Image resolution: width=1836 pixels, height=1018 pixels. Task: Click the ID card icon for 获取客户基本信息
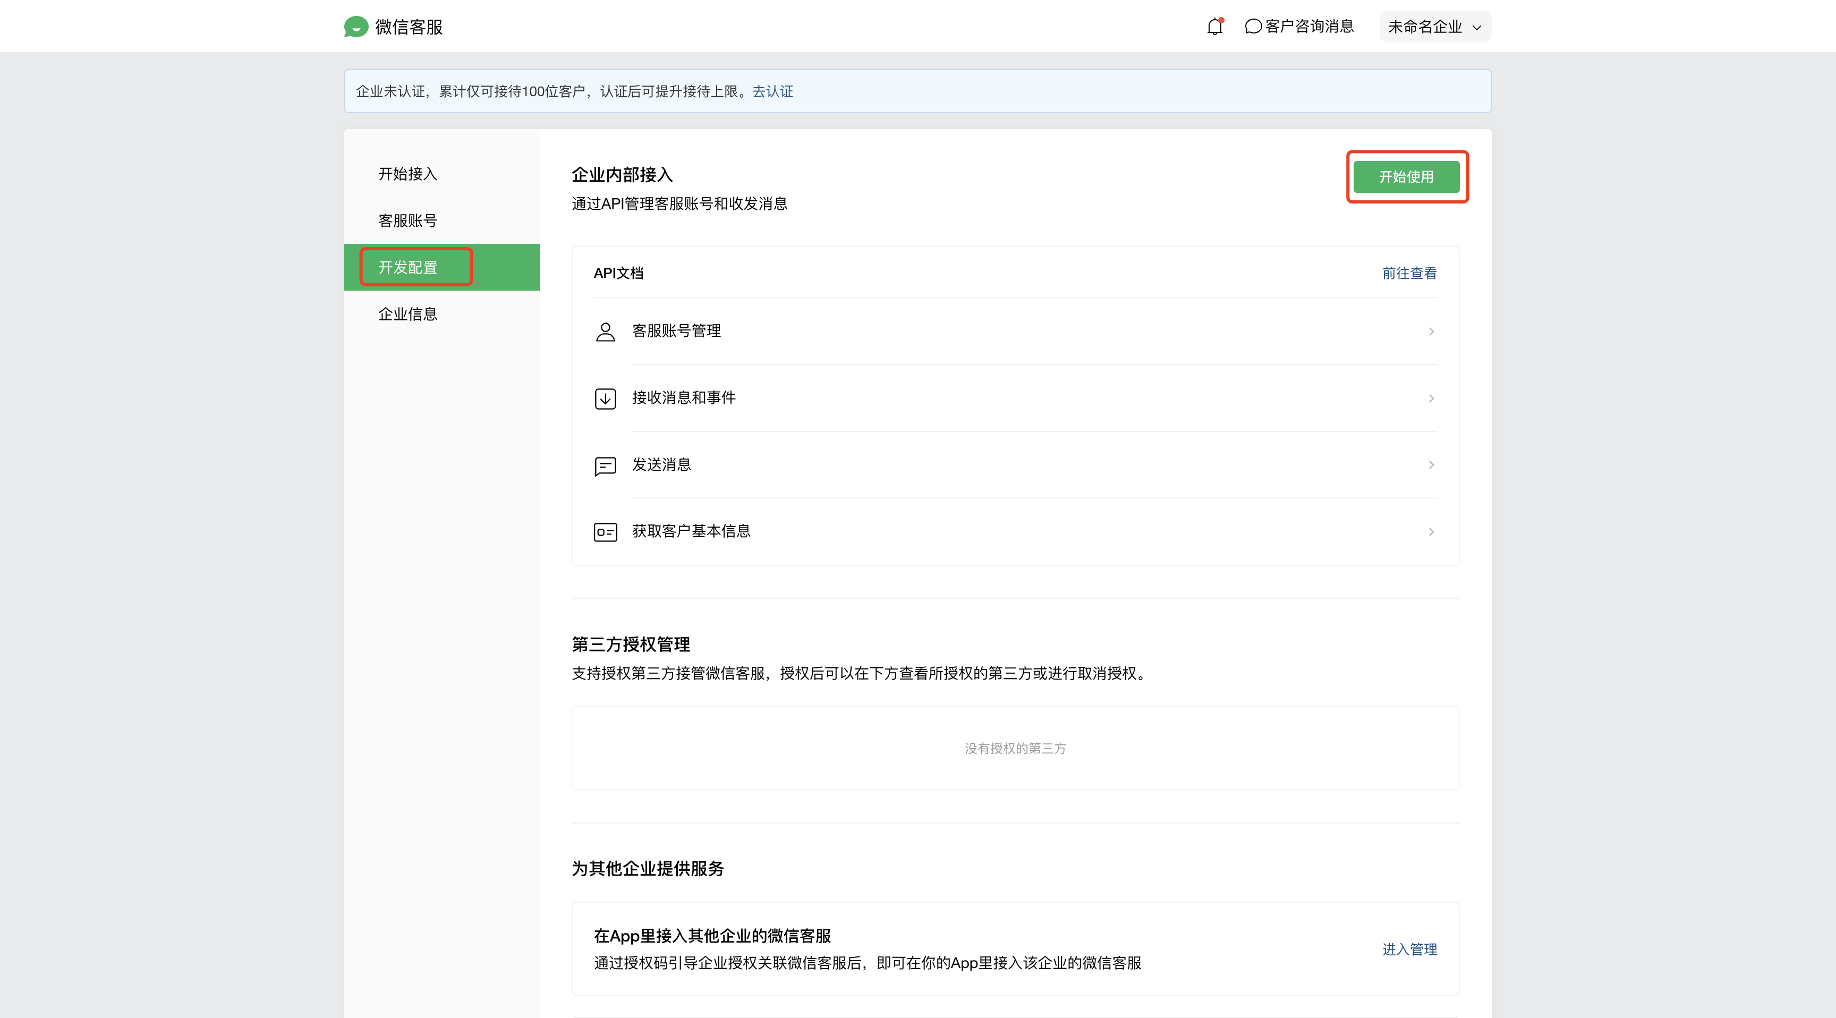tap(605, 532)
